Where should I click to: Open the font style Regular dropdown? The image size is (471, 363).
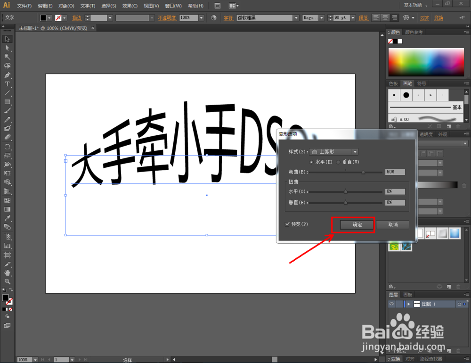pos(322,18)
